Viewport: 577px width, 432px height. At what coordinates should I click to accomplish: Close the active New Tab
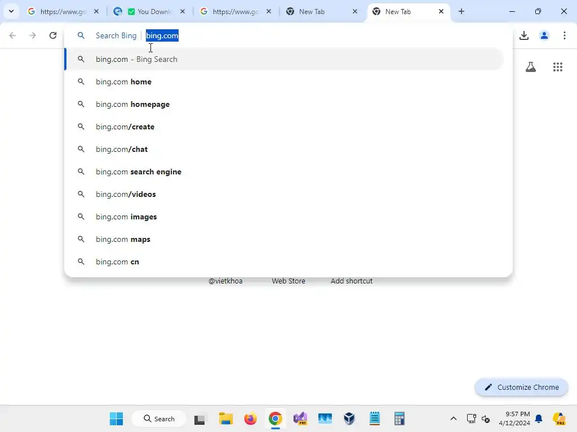tap(441, 11)
